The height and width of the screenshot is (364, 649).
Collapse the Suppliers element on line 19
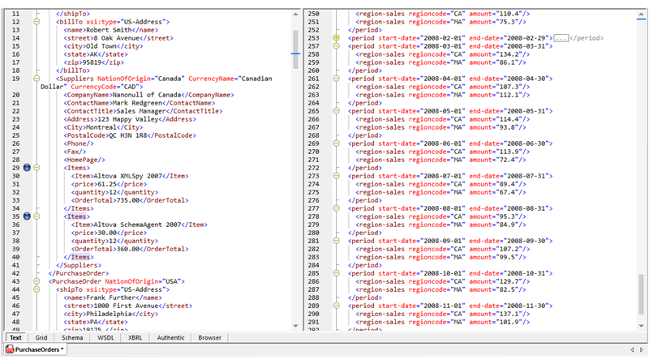point(37,79)
